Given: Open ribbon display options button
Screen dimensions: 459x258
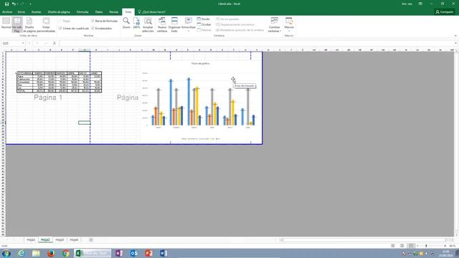Looking at the screenshot, I should click(420, 4).
